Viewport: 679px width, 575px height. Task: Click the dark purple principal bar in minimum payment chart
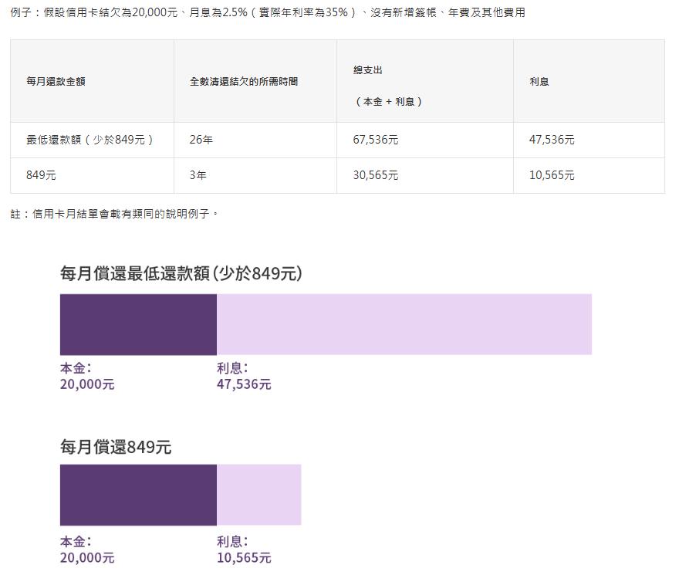138,325
